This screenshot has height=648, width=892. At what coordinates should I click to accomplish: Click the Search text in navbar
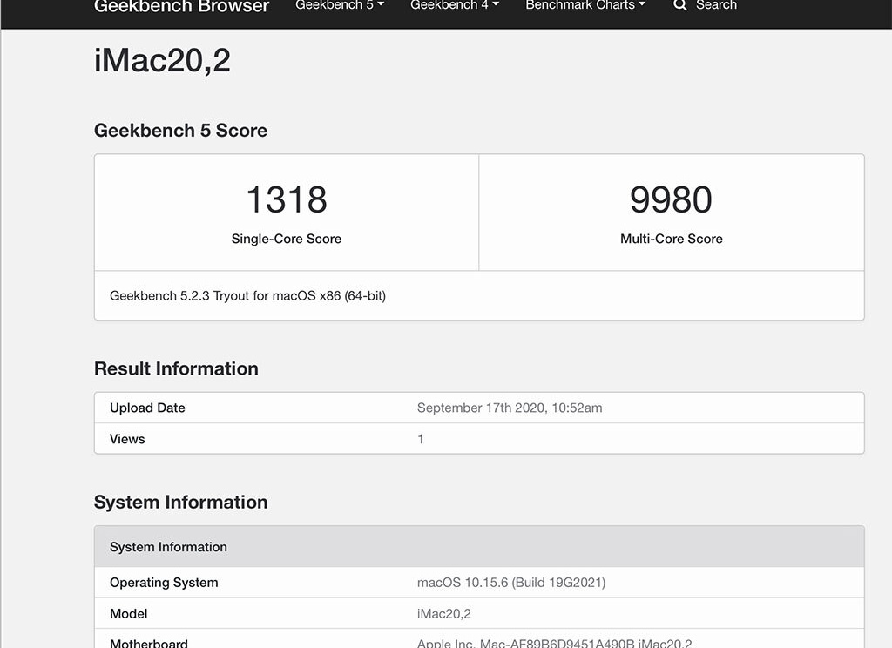pos(716,5)
